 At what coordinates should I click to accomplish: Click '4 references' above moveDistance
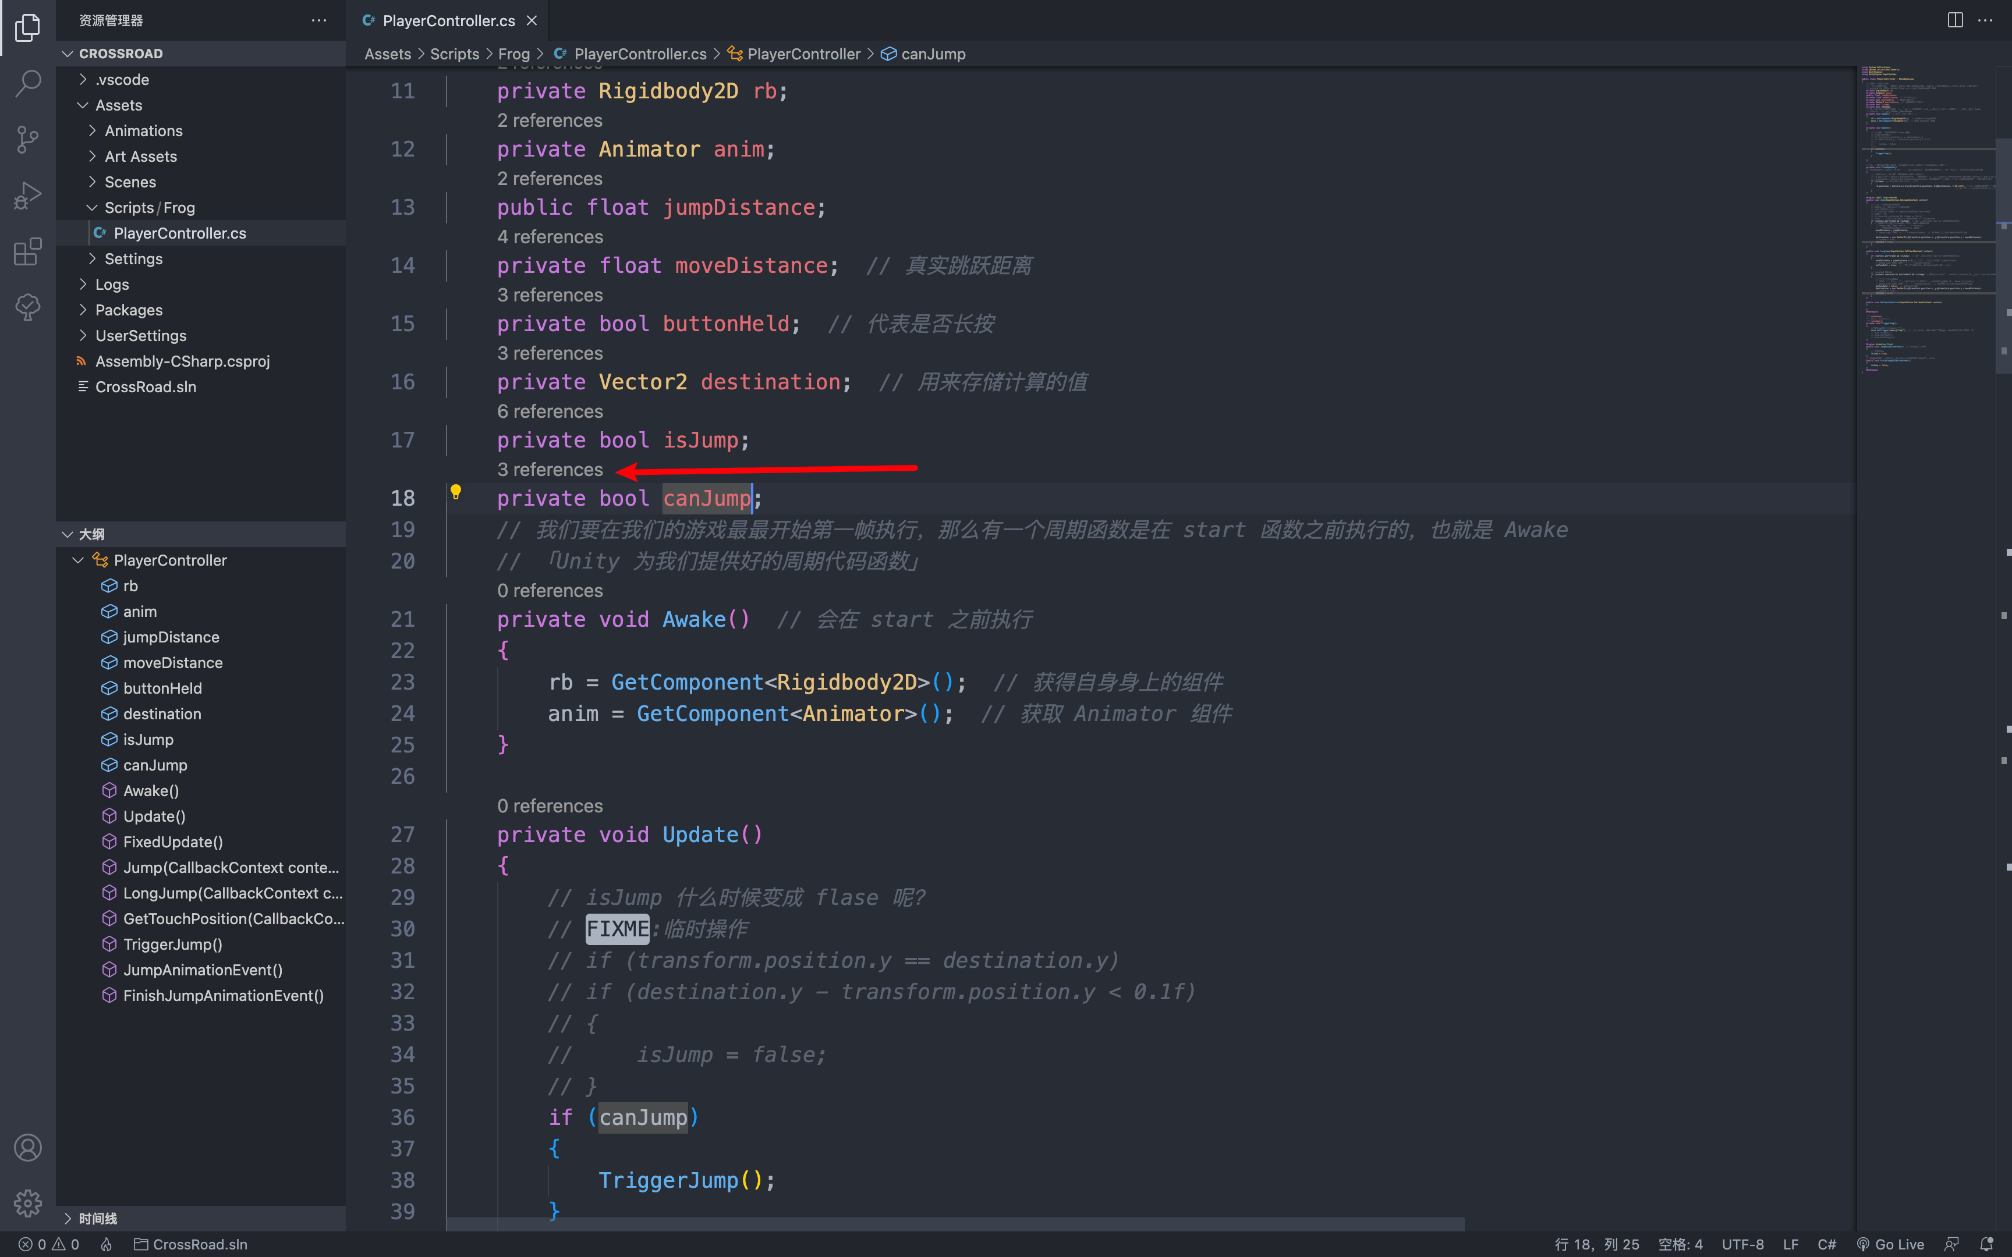point(550,237)
